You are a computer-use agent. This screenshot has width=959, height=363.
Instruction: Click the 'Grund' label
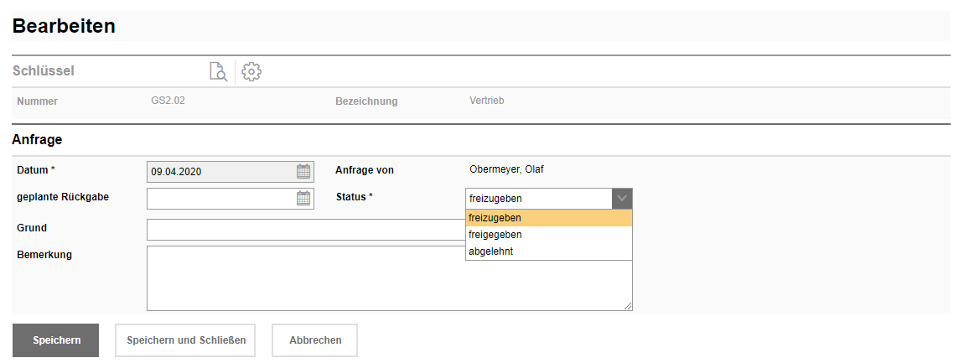tap(33, 228)
